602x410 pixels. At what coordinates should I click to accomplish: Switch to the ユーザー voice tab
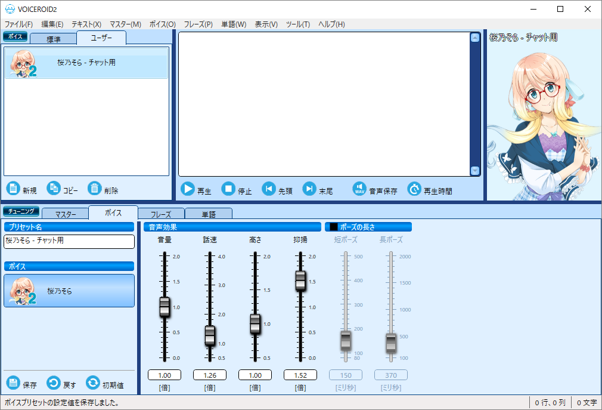coord(101,38)
